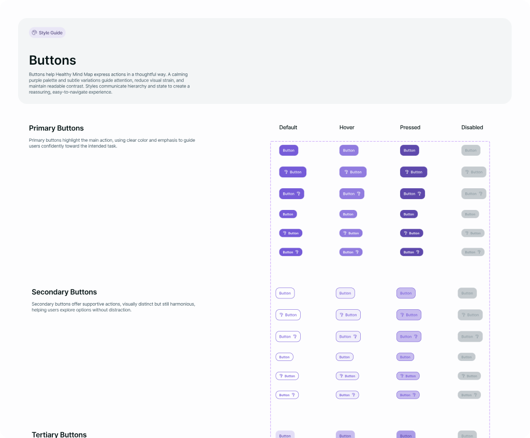
Task: Click the tertiary Pressed button
Action: tap(406, 434)
